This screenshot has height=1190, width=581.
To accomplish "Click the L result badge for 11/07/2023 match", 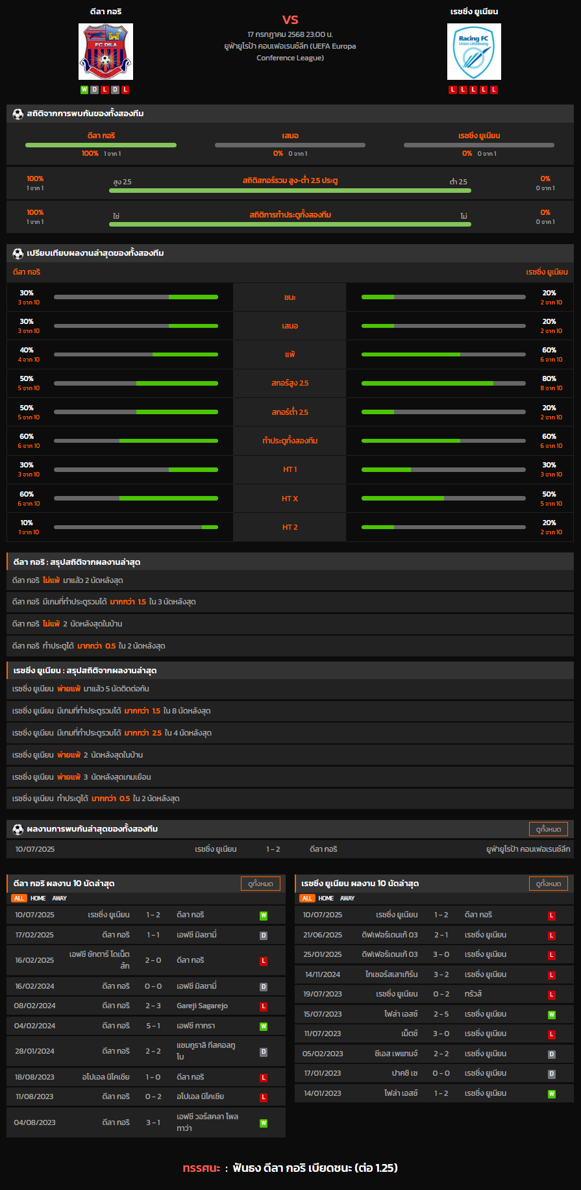I will coord(552,1034).
